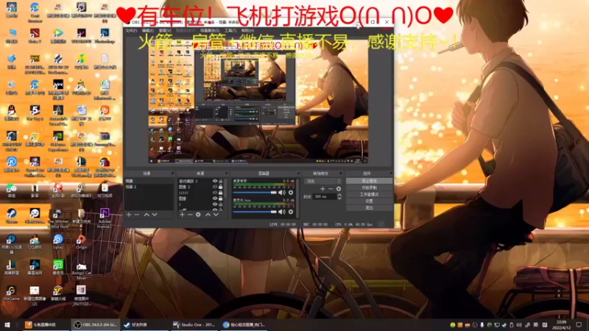The image size is (589, 331).
Task: Remove selected scene with minus icon
Action: coord(137,215)
